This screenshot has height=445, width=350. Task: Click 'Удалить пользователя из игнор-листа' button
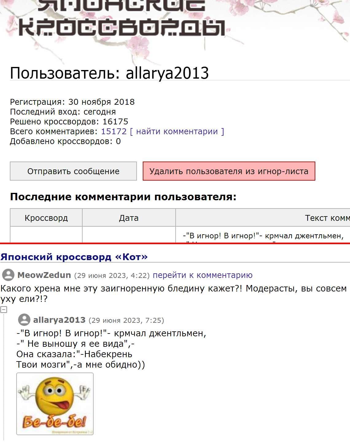coord(229,171)
